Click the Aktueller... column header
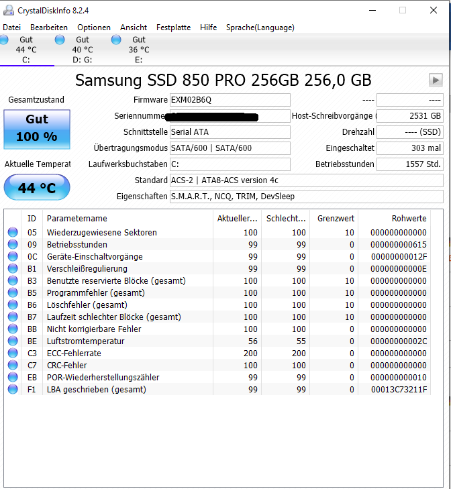 tap(237, 218)
